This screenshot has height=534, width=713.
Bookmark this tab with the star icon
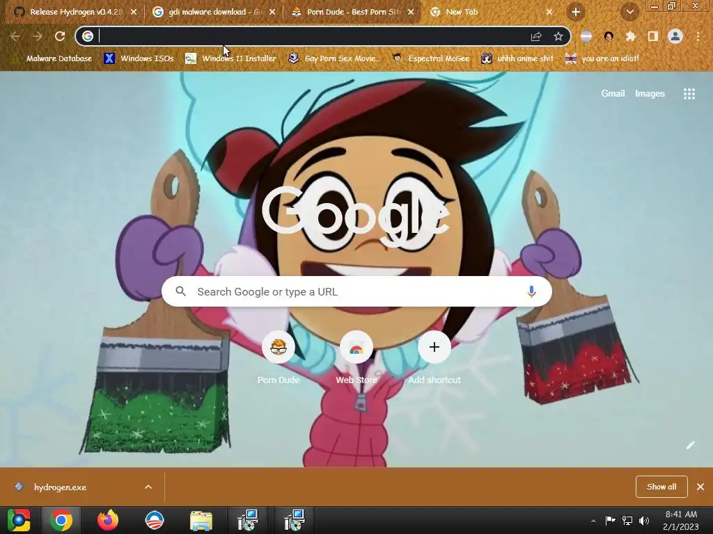pyautogui.click(x=558, y=36)
